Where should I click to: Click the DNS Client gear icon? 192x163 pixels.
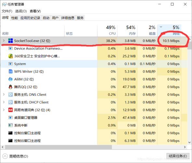click(x=10, y=95)
